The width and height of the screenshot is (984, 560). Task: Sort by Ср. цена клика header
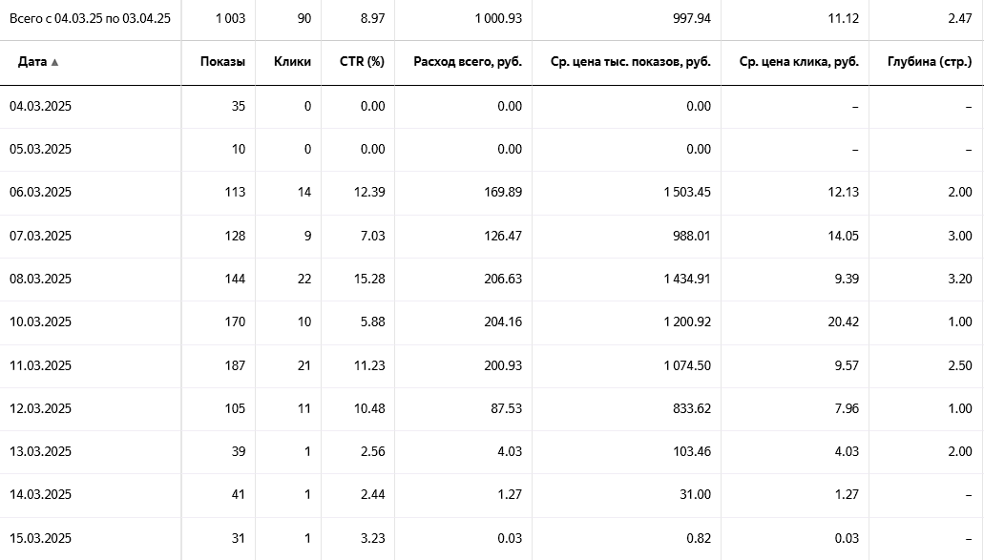point(799,62)
